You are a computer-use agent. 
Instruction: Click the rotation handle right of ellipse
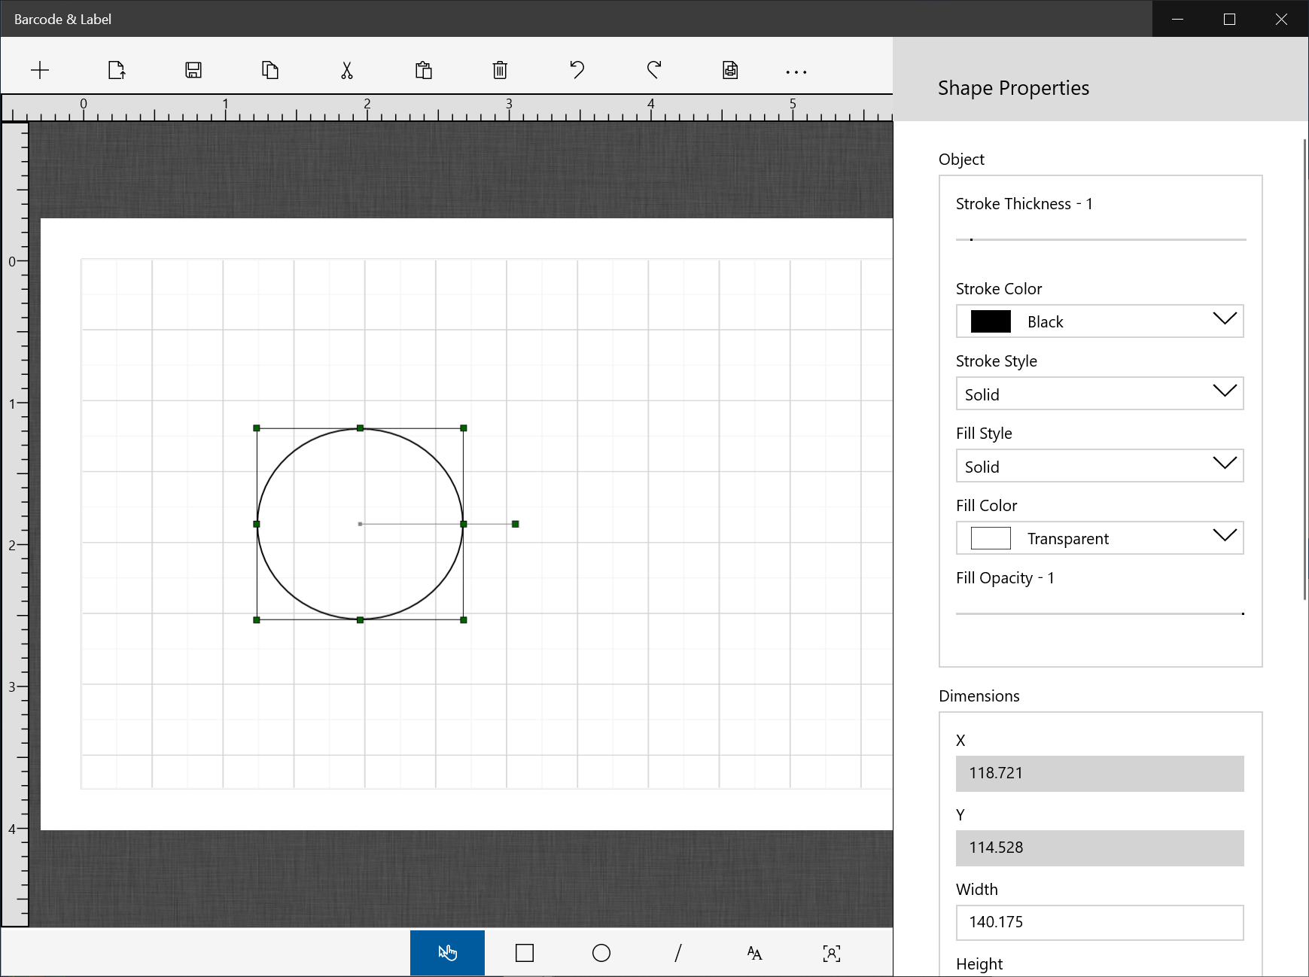[x=516, y=524]
